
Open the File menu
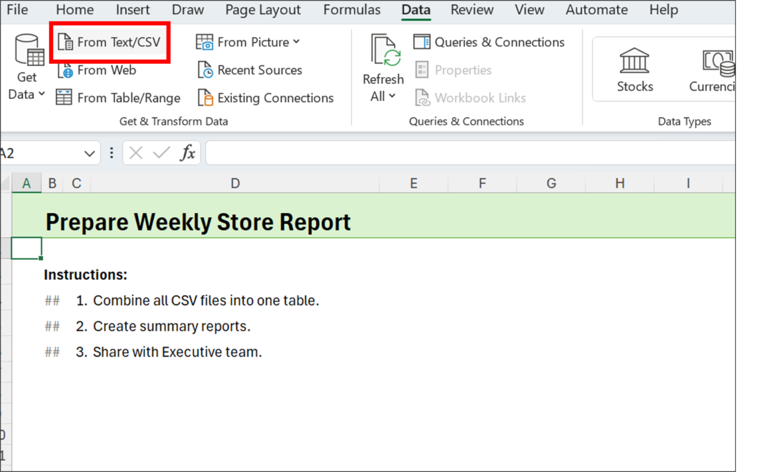pos(17,9)
